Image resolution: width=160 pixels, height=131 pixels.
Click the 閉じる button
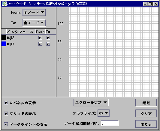[x=146, y=124]
